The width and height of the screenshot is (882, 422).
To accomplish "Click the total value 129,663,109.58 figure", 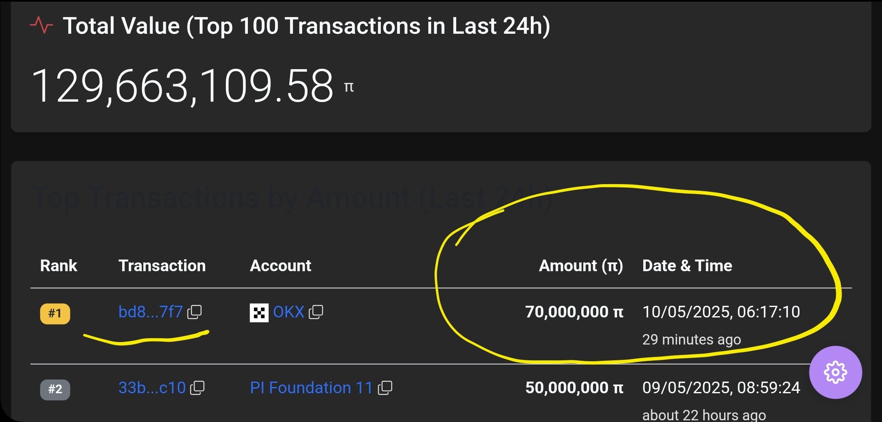I will coord(182,86).
